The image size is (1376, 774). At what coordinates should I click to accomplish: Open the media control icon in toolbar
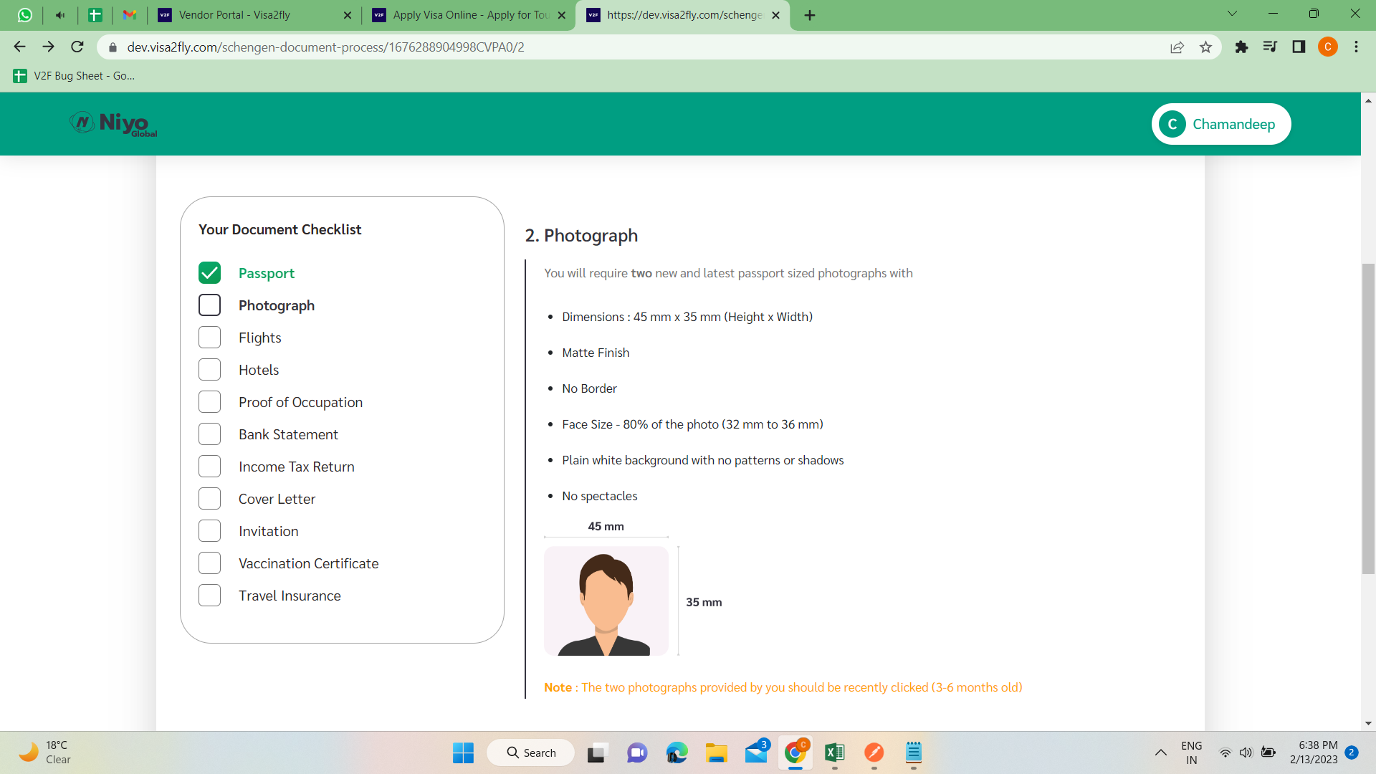coord(1270,47)
